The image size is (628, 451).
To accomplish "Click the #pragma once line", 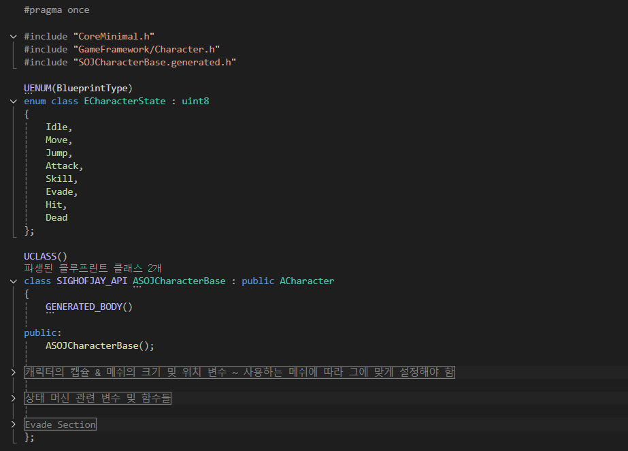I will [56, 10].
